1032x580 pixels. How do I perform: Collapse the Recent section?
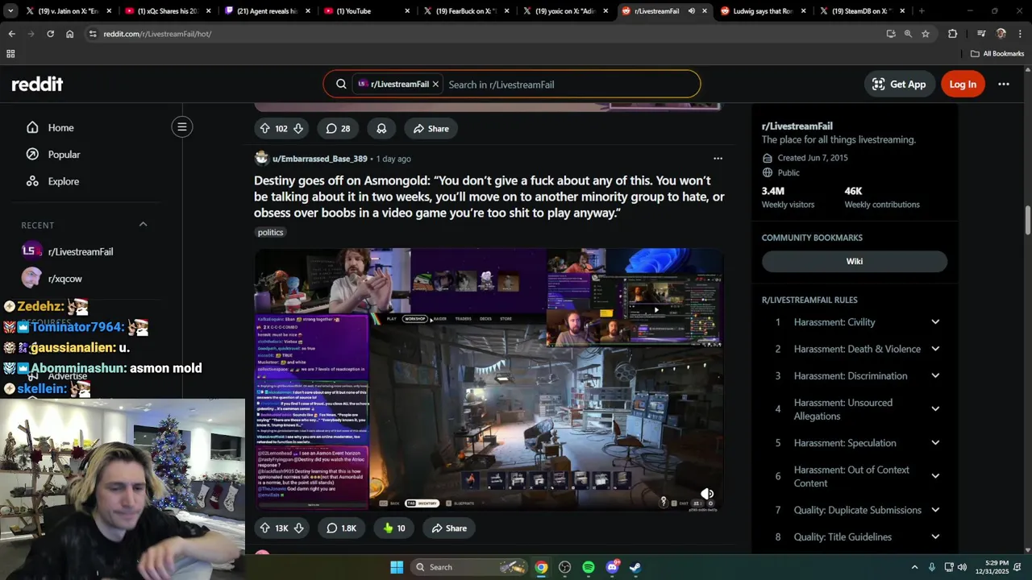coord(143,224)
